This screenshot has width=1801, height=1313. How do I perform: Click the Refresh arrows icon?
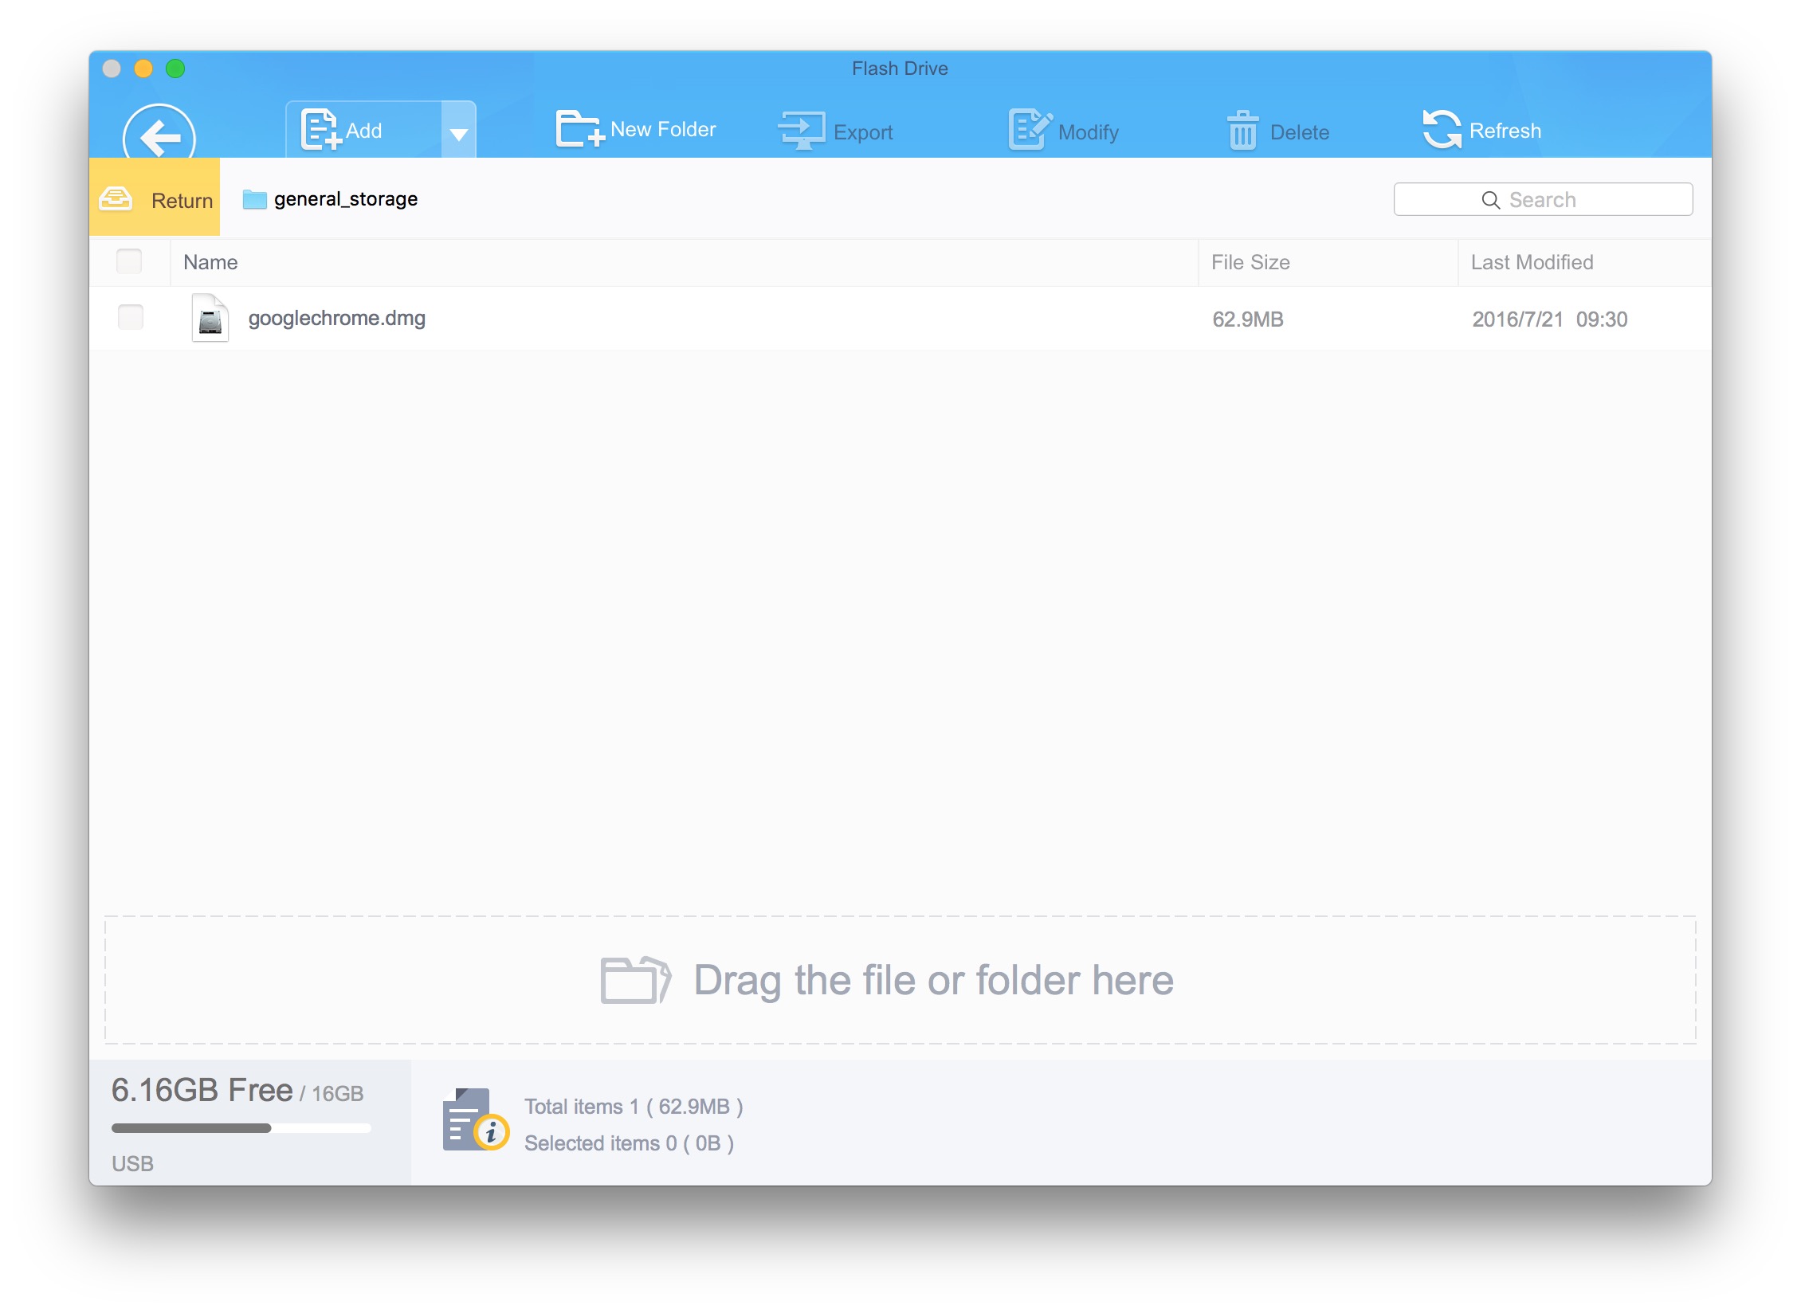pyautogui.click(x=1442, y=130)
